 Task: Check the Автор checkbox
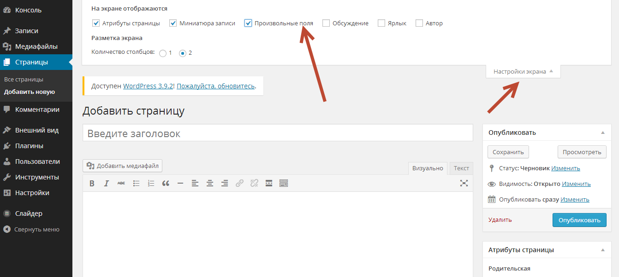(419, 23)
